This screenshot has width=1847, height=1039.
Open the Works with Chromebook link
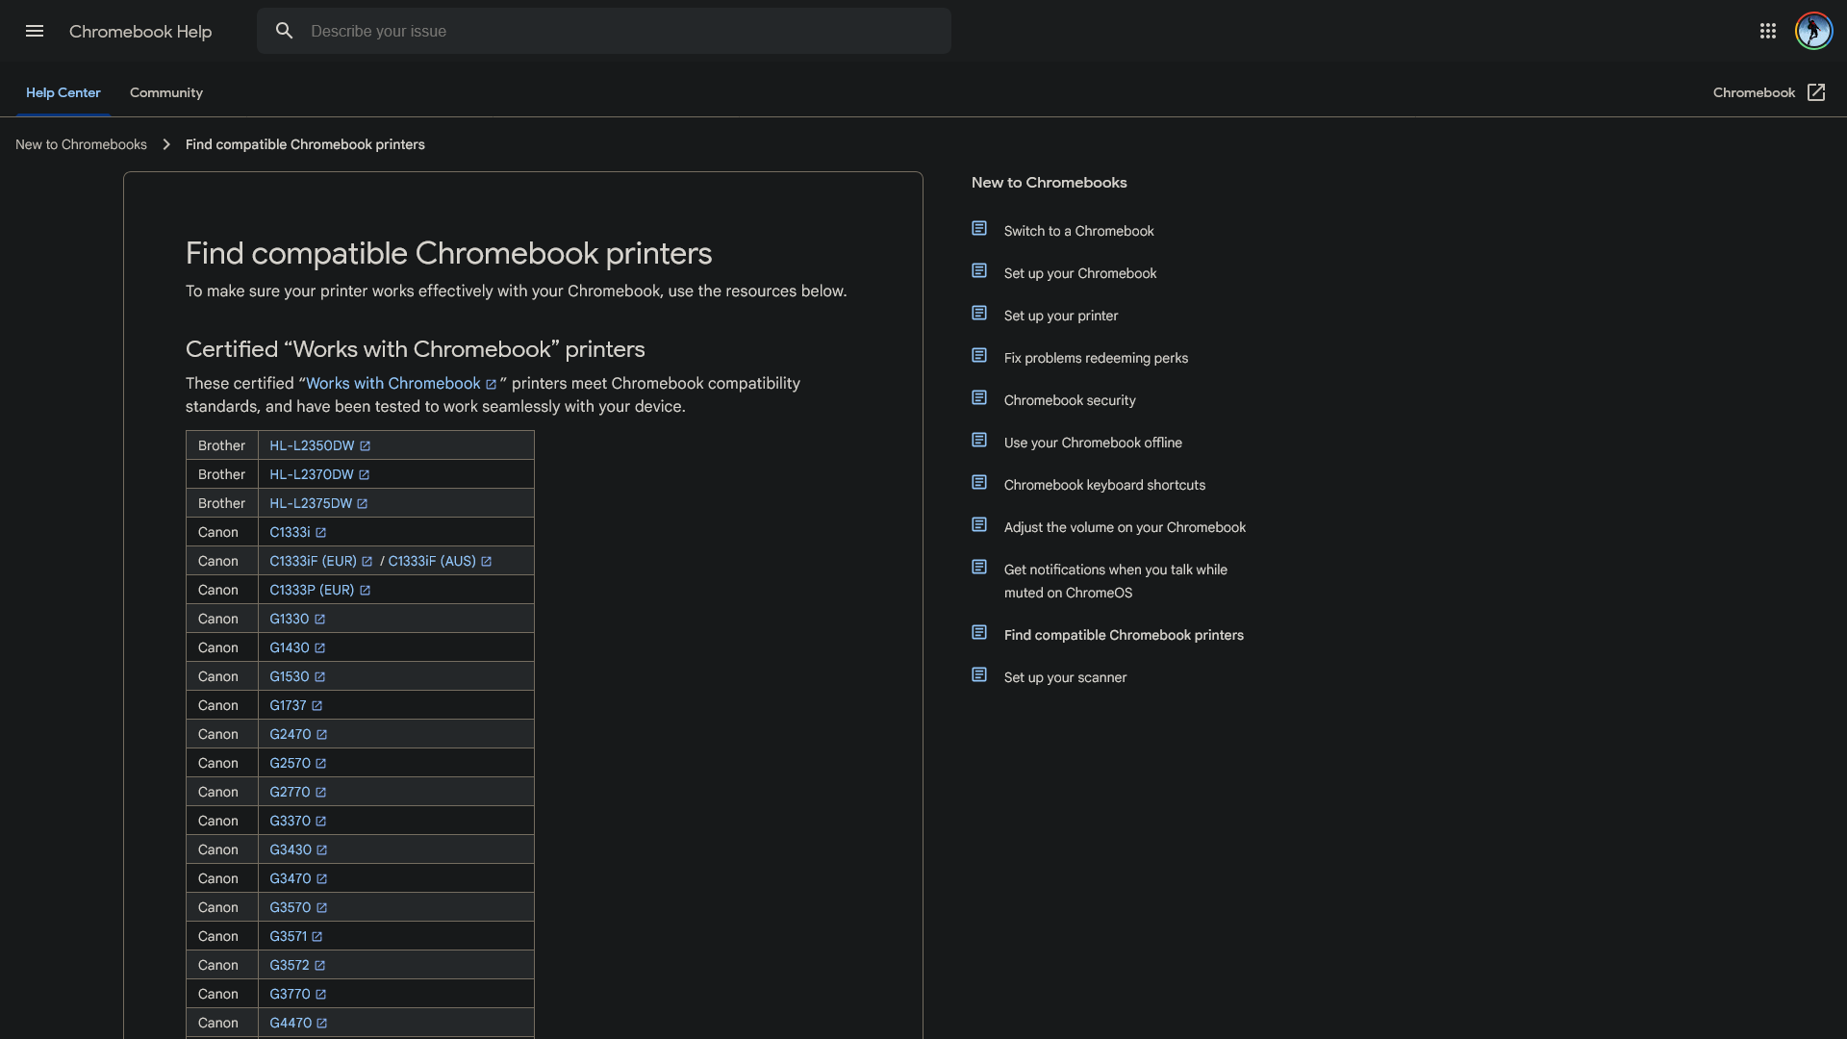[x=392, y=384]
